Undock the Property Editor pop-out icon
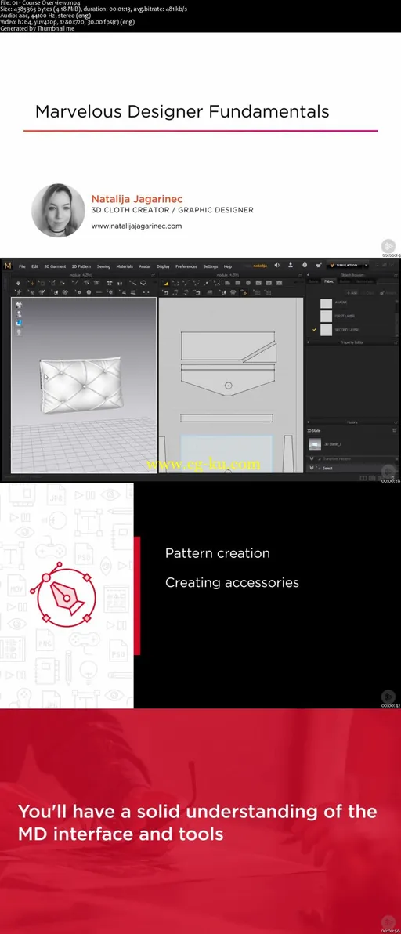Viewport: 401px width, 934px height. 396,343
